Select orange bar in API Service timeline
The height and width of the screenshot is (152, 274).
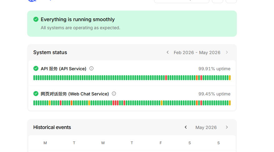pyautogui.click(x=197, y=78)
